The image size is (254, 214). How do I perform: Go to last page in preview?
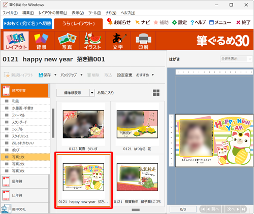(243, 209)
